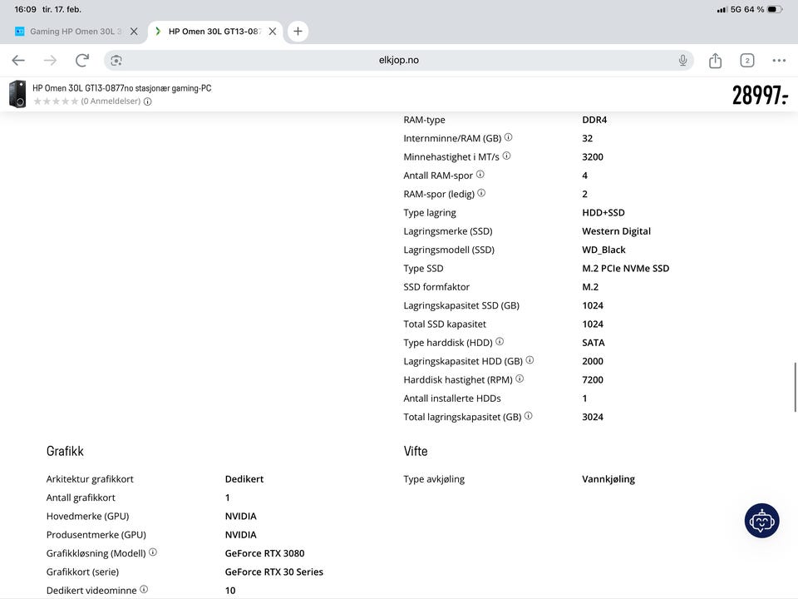
Task: Open info icon next to Anmeldelser
Action: click(148, 101)
